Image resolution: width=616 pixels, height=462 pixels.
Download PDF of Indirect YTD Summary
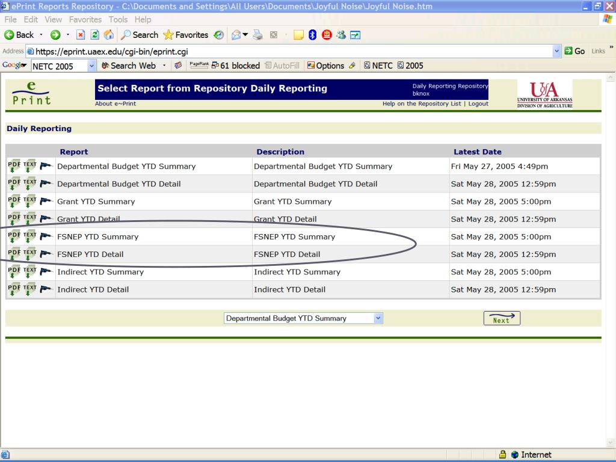(14, 272)
